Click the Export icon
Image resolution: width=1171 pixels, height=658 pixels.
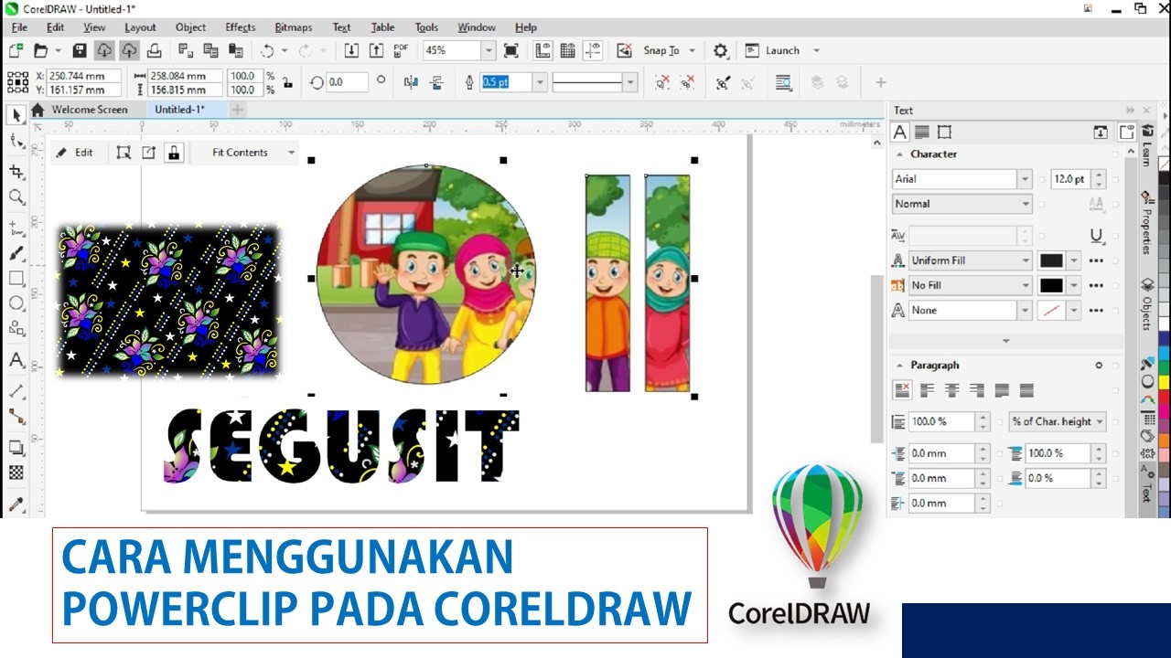click(376, 50)
